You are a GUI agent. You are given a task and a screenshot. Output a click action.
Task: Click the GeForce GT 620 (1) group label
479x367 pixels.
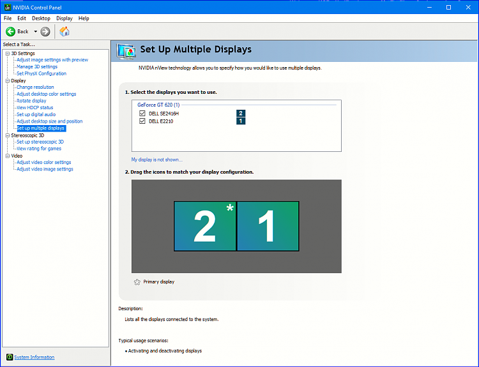point(158,105)
